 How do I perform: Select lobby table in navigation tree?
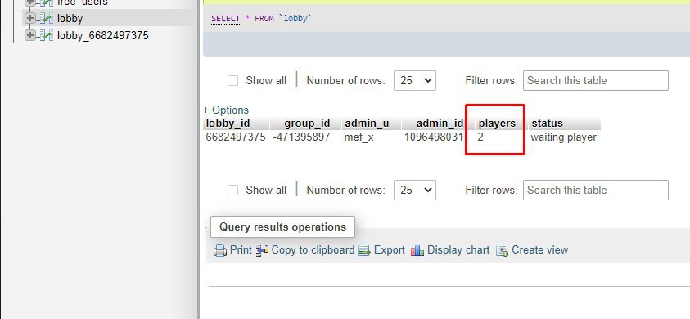click(70, 19)
